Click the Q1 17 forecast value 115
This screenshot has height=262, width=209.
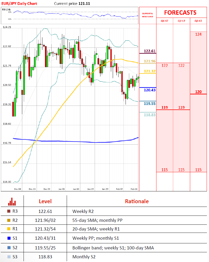(165, 170)
